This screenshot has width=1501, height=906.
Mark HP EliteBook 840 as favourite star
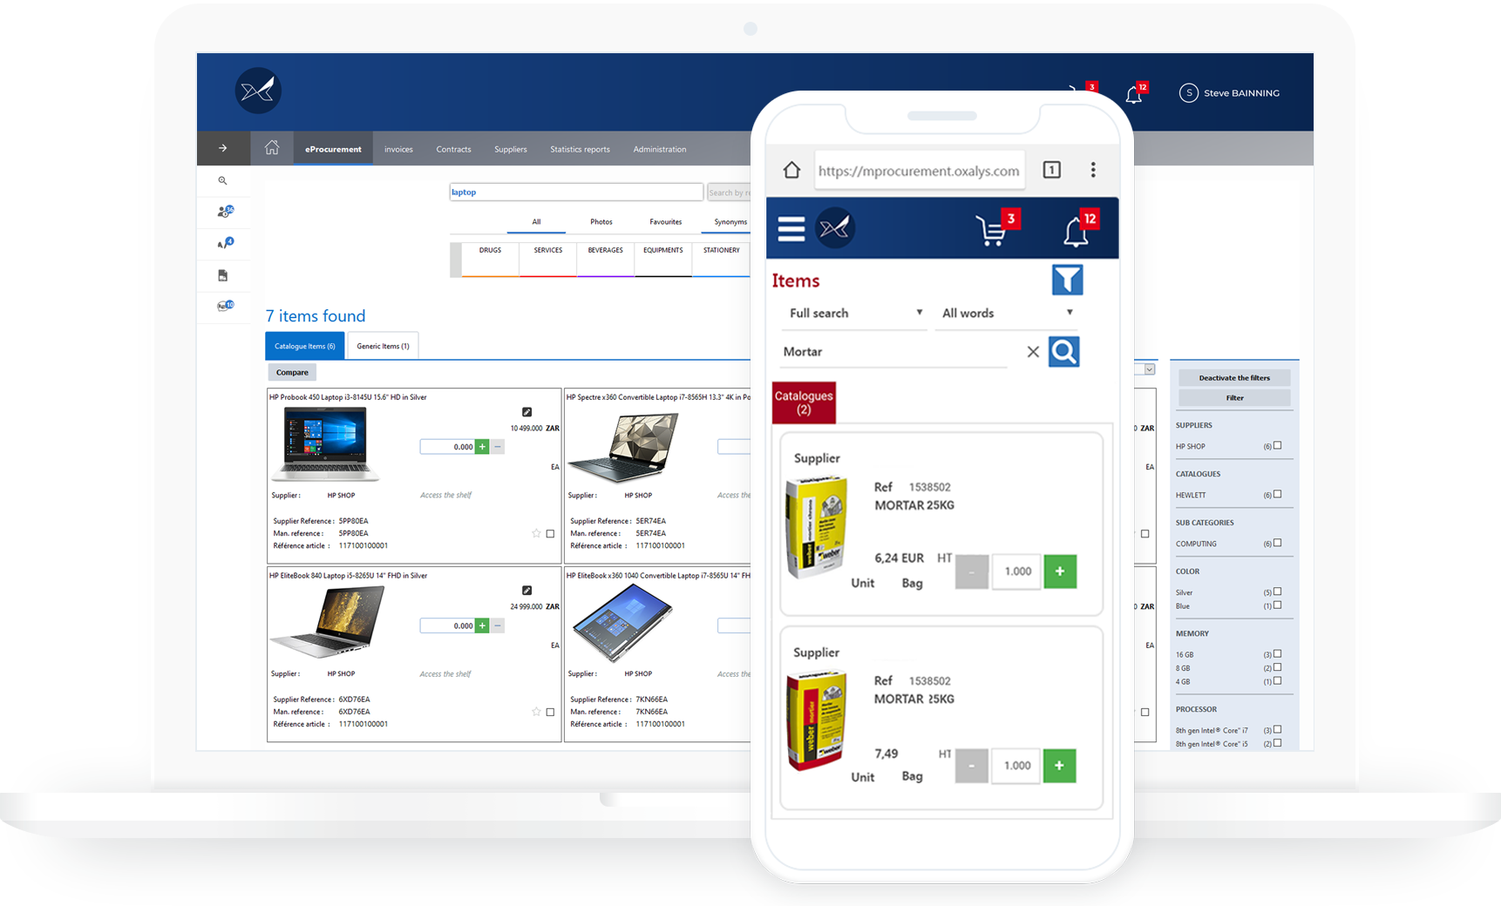536,712
